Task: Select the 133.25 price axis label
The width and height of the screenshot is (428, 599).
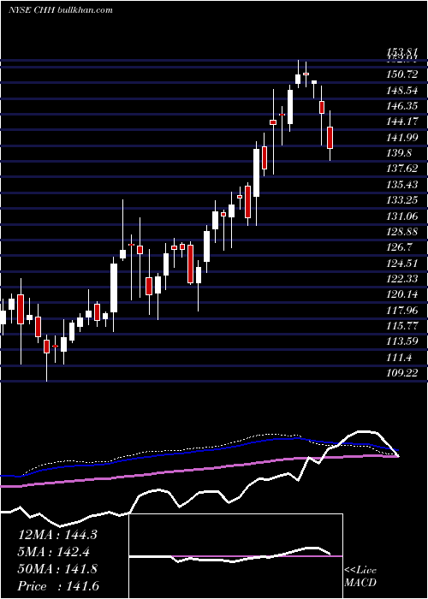Action: coord(402,200)
